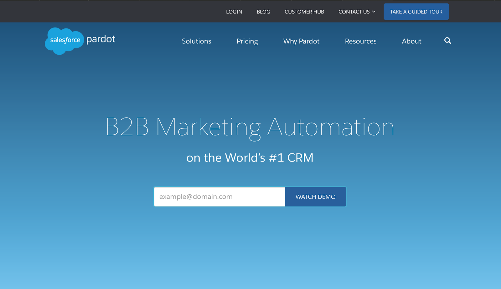Click Take a Guided Tour button
The image size is (501, 289).
coord(416,12)
